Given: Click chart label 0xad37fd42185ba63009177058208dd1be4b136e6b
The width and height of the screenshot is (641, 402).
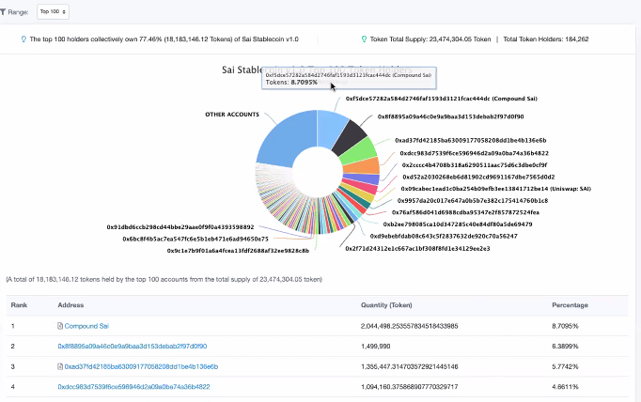Looking at the screenshot, I should pos(471,140).
